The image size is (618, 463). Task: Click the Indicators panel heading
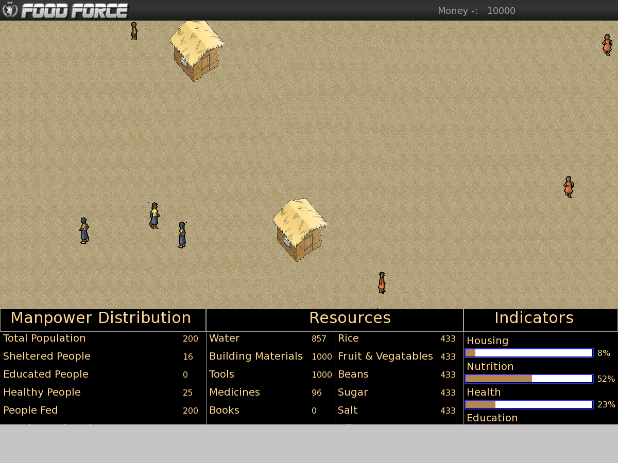pyautogui.click(x=534, y=318)
